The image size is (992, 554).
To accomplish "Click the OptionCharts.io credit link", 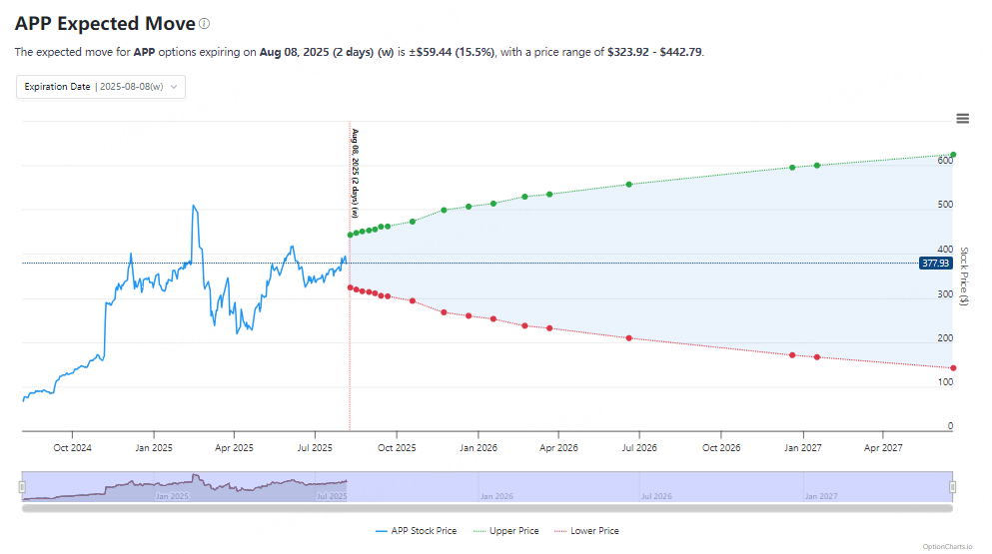I will (x=947, y=546).
